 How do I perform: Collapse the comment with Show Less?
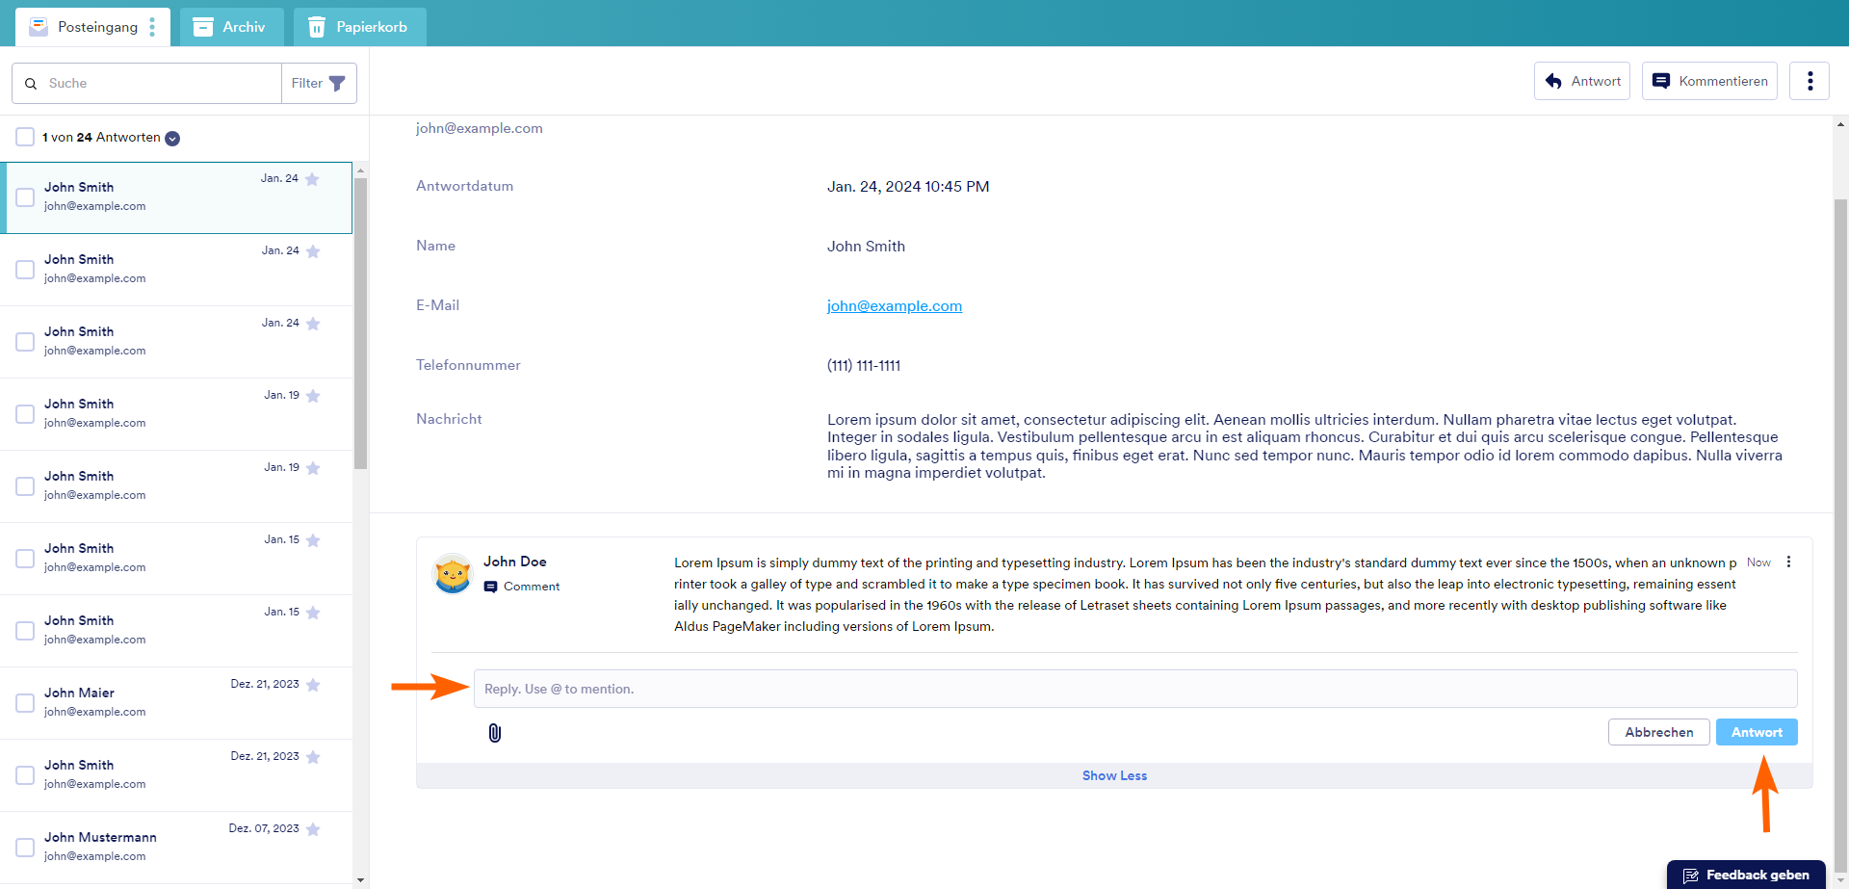coord(1114,775)
